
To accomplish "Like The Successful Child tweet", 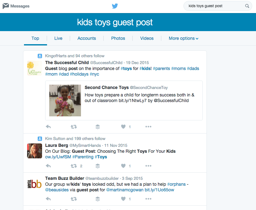I will (123, 127).
